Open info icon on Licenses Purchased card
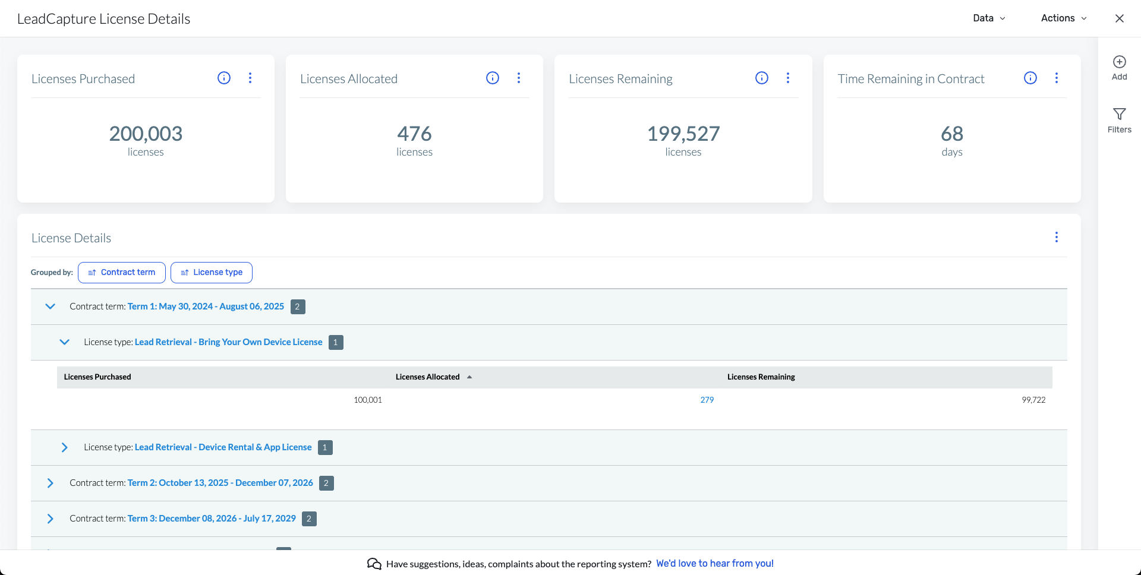 click(224, 78)
